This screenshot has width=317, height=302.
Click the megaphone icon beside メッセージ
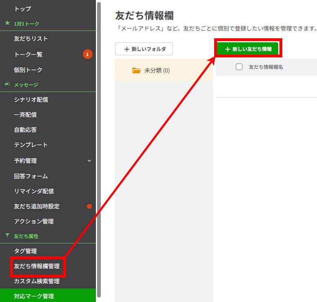click(7, 84)
